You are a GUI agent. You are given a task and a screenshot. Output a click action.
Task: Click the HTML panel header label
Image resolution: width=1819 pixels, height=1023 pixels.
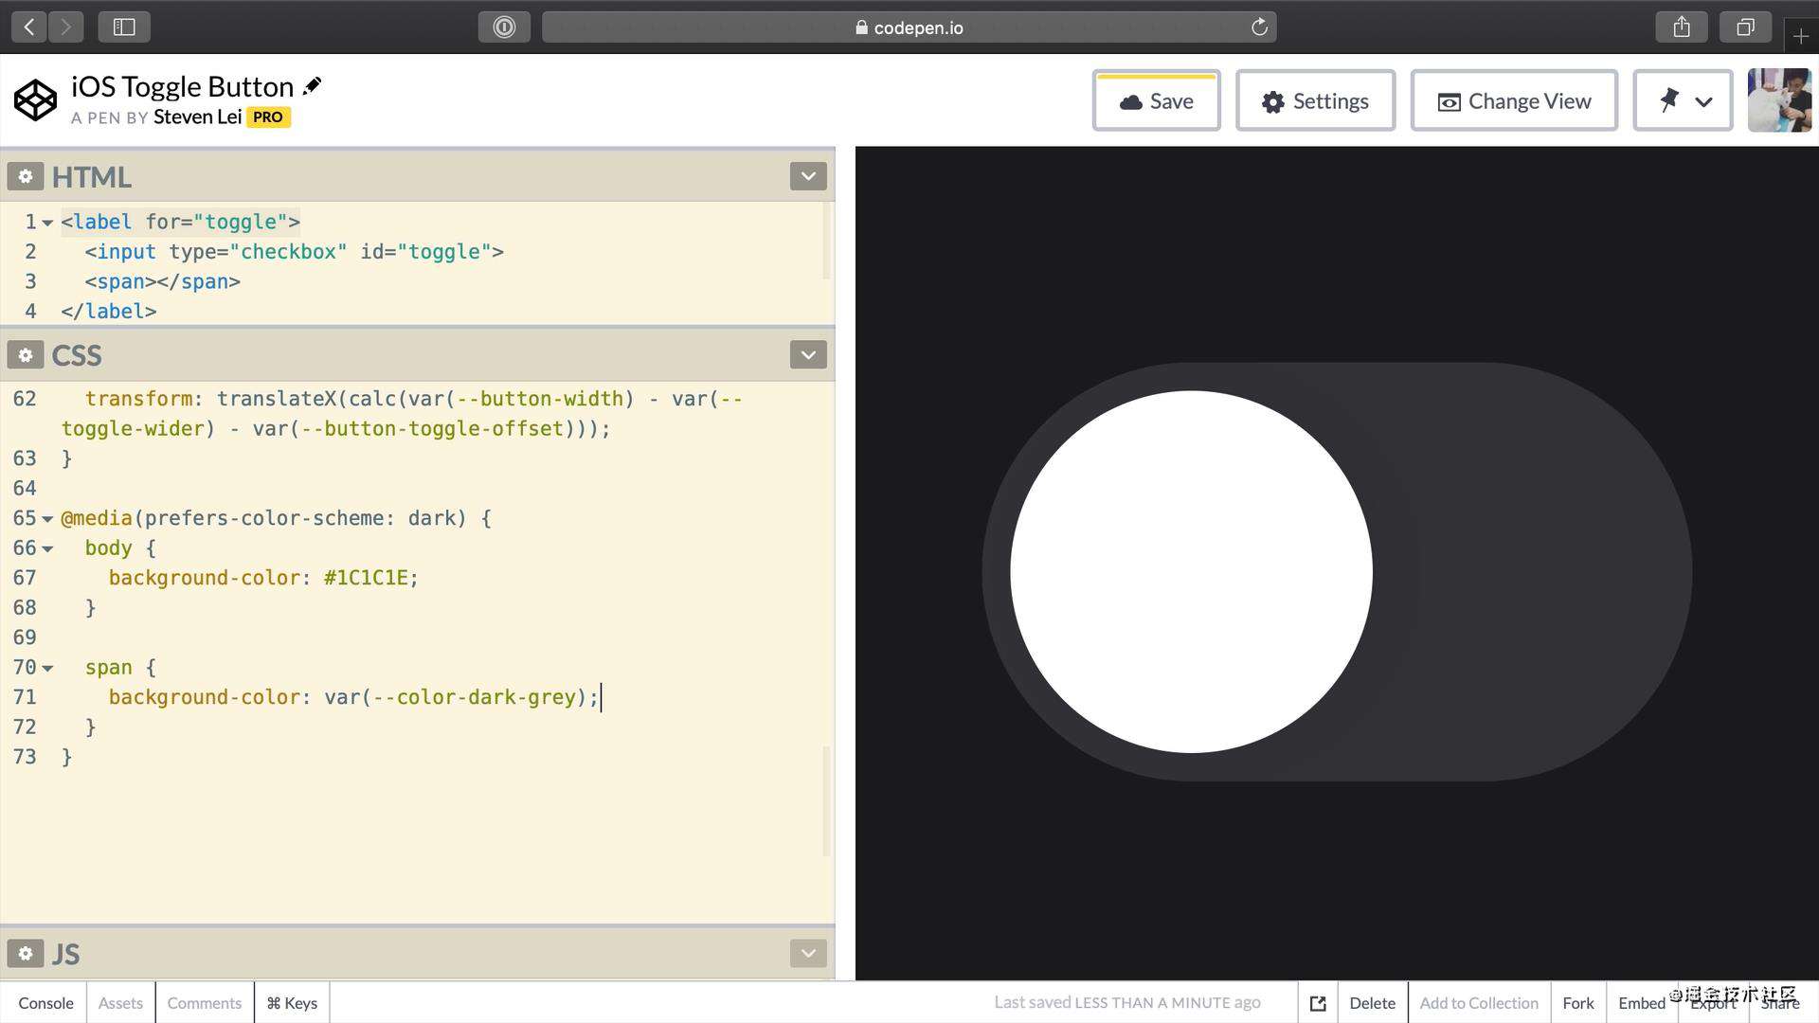point(91,177)
